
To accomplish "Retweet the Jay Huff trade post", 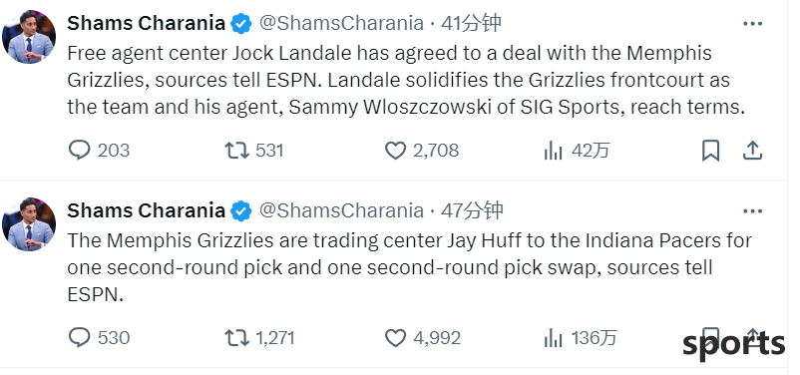I will [x=236, y=338].
